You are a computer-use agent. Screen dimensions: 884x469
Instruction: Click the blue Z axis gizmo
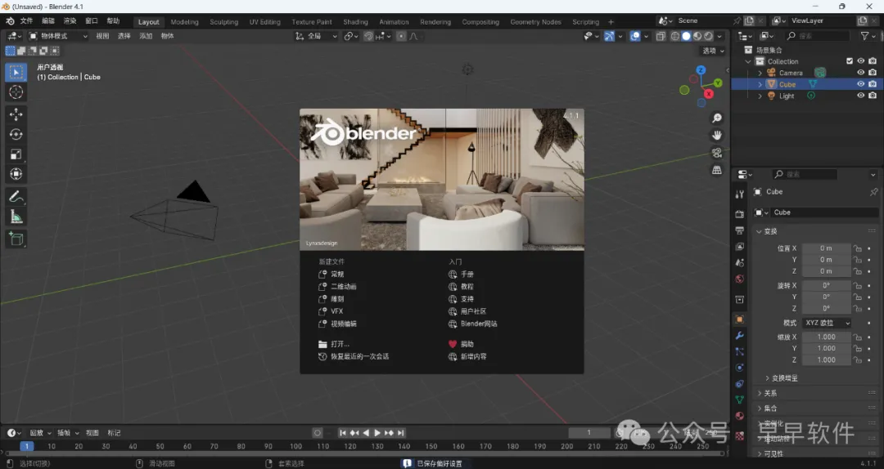pyautogui.click(x=701, y=70)
